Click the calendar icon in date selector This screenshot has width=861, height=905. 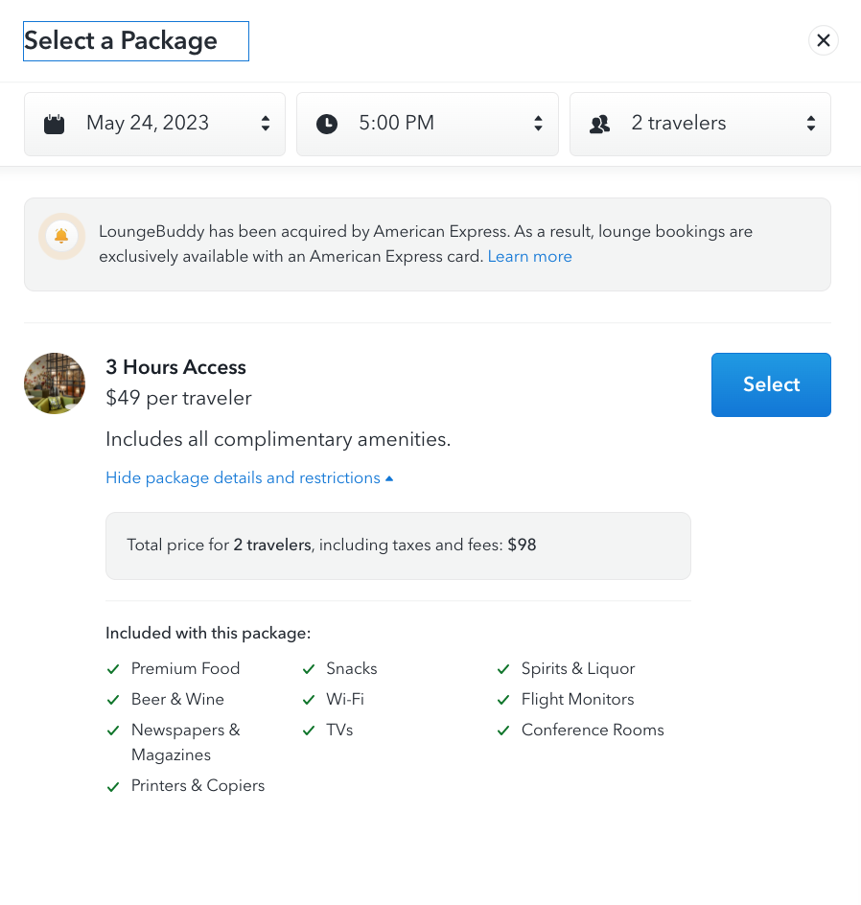coord(55,124)
